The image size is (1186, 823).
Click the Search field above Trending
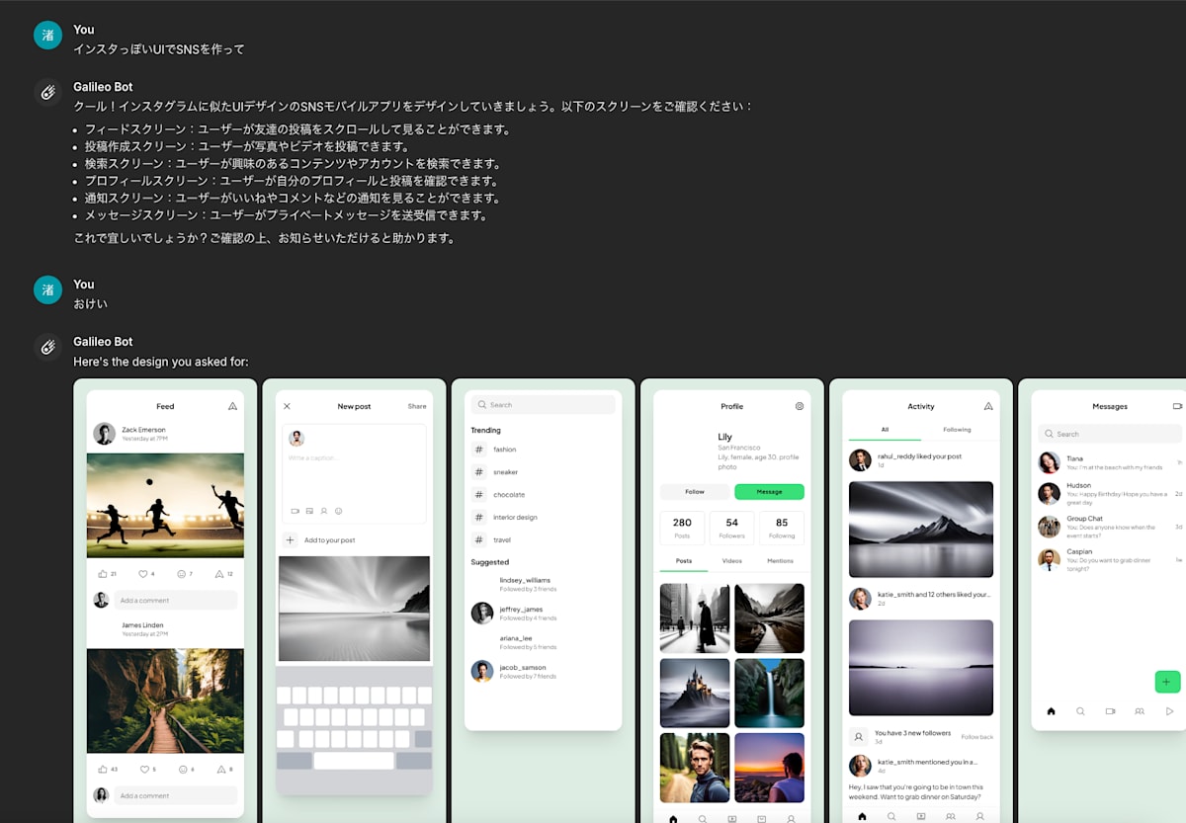pos(543,405)
